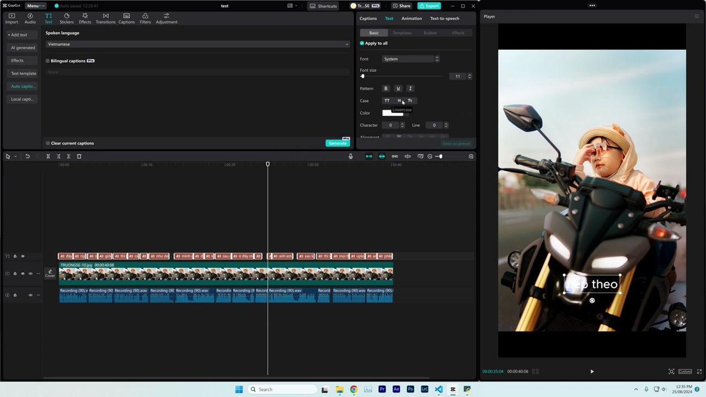
Task: Expand the selection tool mode dropdown
Action: (x=15, y=157)
